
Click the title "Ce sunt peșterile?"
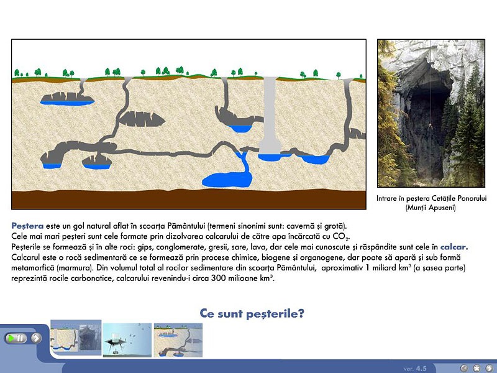pos(252,313)
